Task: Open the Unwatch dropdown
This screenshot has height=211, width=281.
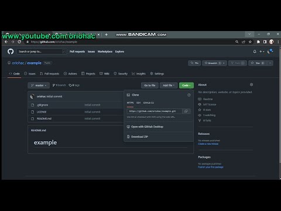Action: (x=214, y=63)
